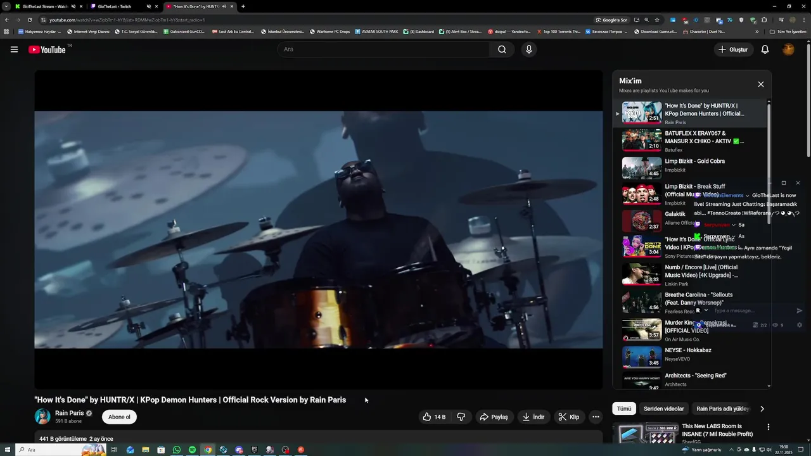Open Top 100 Torrents bookmark
This screenshot has width=811, height=456.
(x=558, y=31)
